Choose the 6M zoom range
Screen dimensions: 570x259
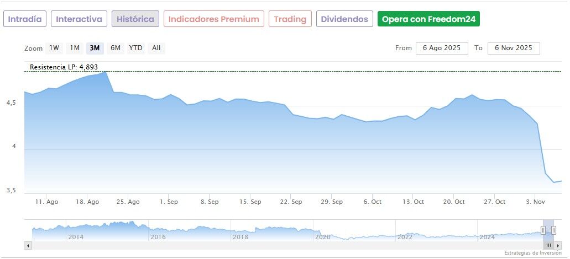[x=115, y=48]
